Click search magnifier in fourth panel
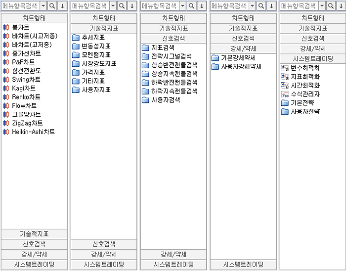346x271 pixels. coord(261,6)
